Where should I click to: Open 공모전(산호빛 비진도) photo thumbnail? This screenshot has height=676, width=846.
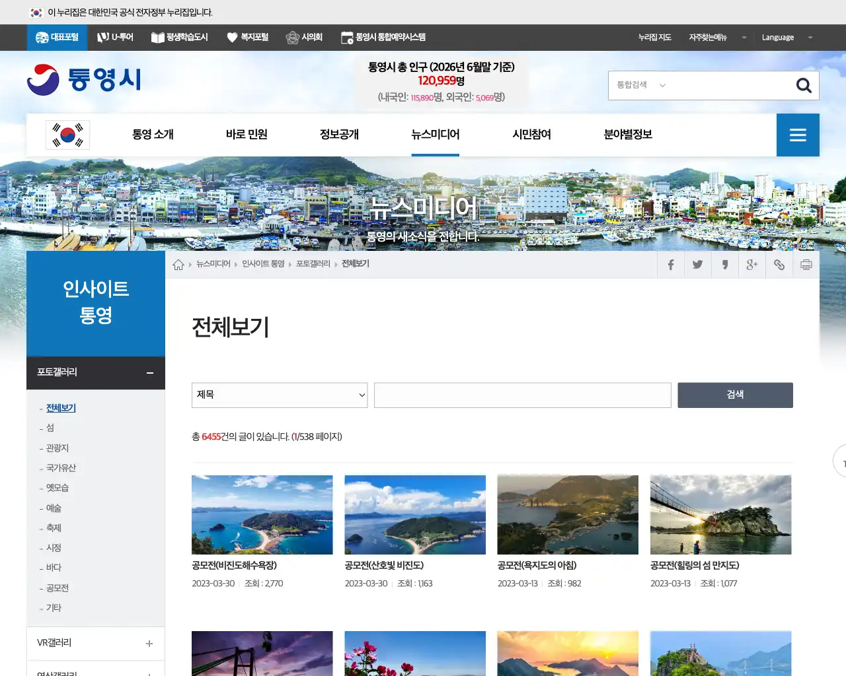click(x=415, y=515)
